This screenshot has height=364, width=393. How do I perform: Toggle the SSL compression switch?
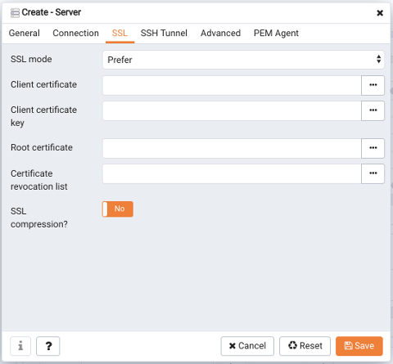click(x=118, y=209)
